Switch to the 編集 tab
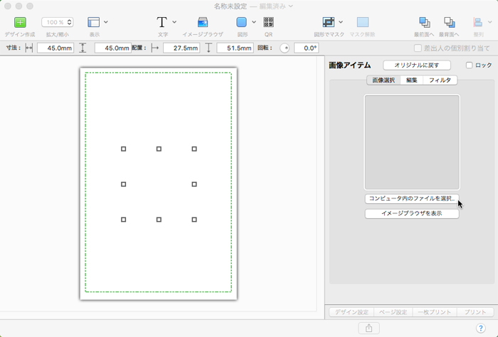Image resolution: width=498 pixels, height=337 pixels. [411, 80]
